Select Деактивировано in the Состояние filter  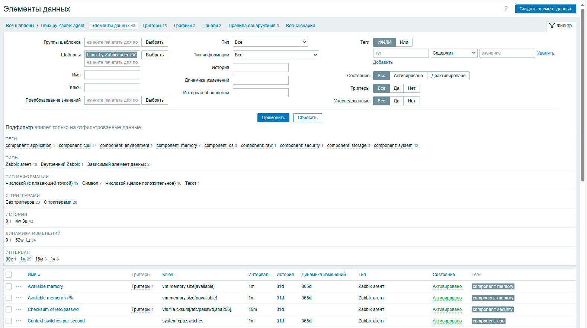448,76
